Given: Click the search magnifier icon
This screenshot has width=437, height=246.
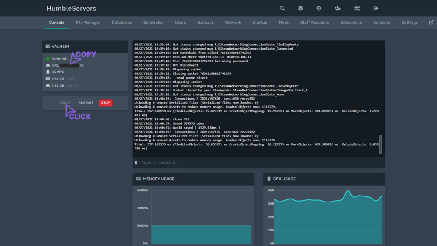Looking at the screenshot, I should [x=282, y=9].
